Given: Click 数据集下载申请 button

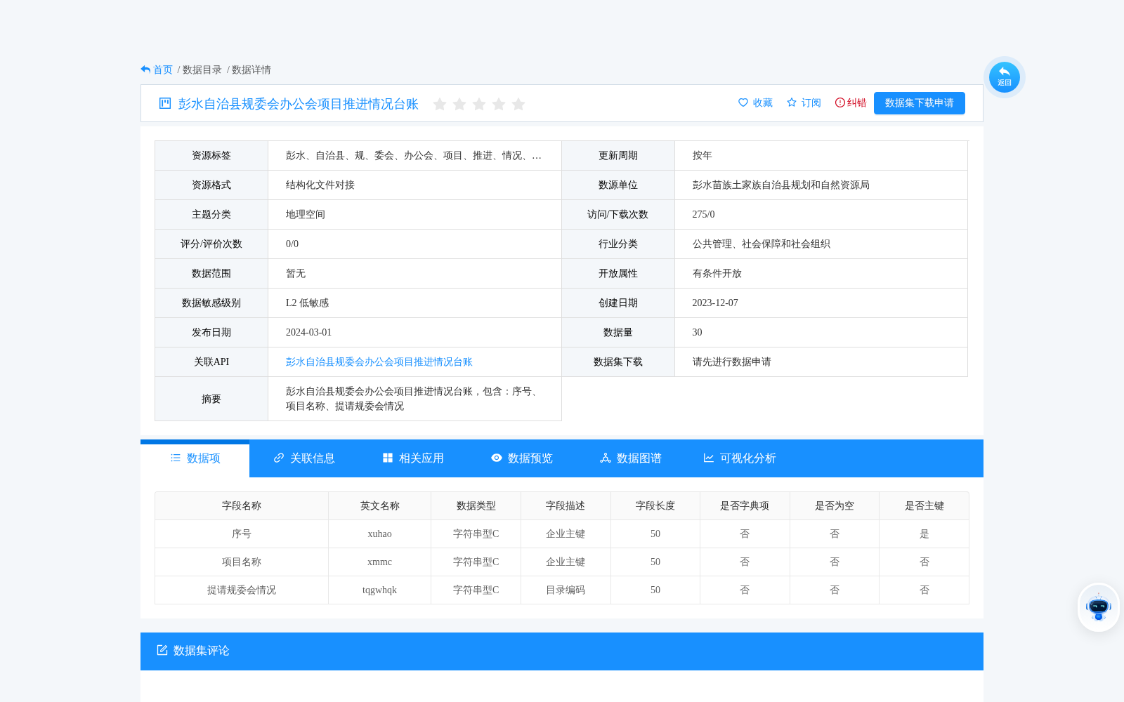Looking at the screenshot, I should [920, 102].
